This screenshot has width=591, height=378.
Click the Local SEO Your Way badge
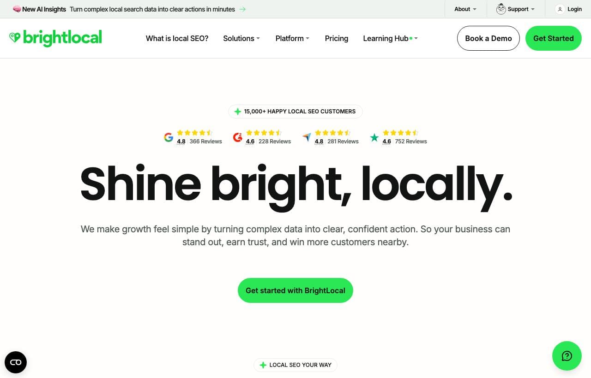[x=295, y=365]
